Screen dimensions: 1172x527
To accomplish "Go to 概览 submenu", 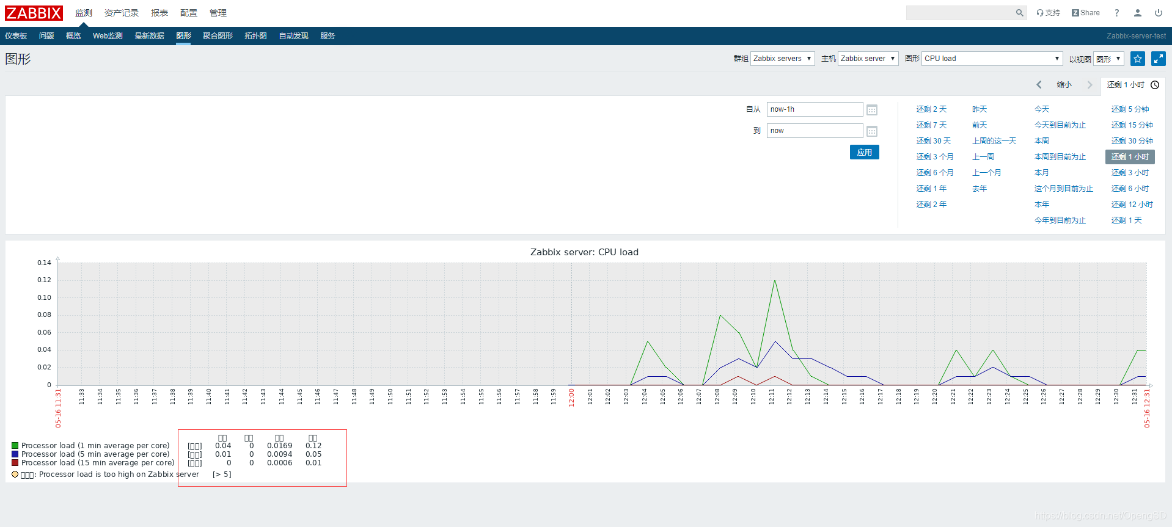I will (x=73, y=36).
